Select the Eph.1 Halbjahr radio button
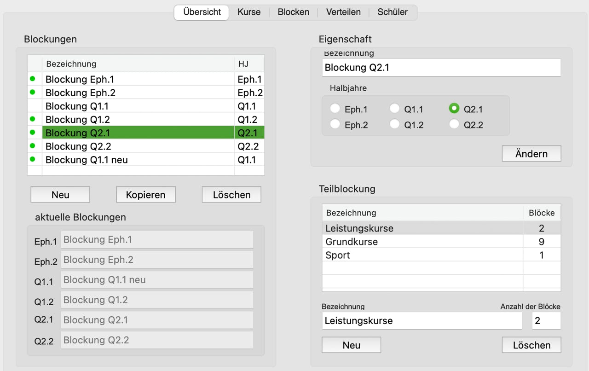The image size is (589, 371). pyautogui.click(x=335, y=109)
